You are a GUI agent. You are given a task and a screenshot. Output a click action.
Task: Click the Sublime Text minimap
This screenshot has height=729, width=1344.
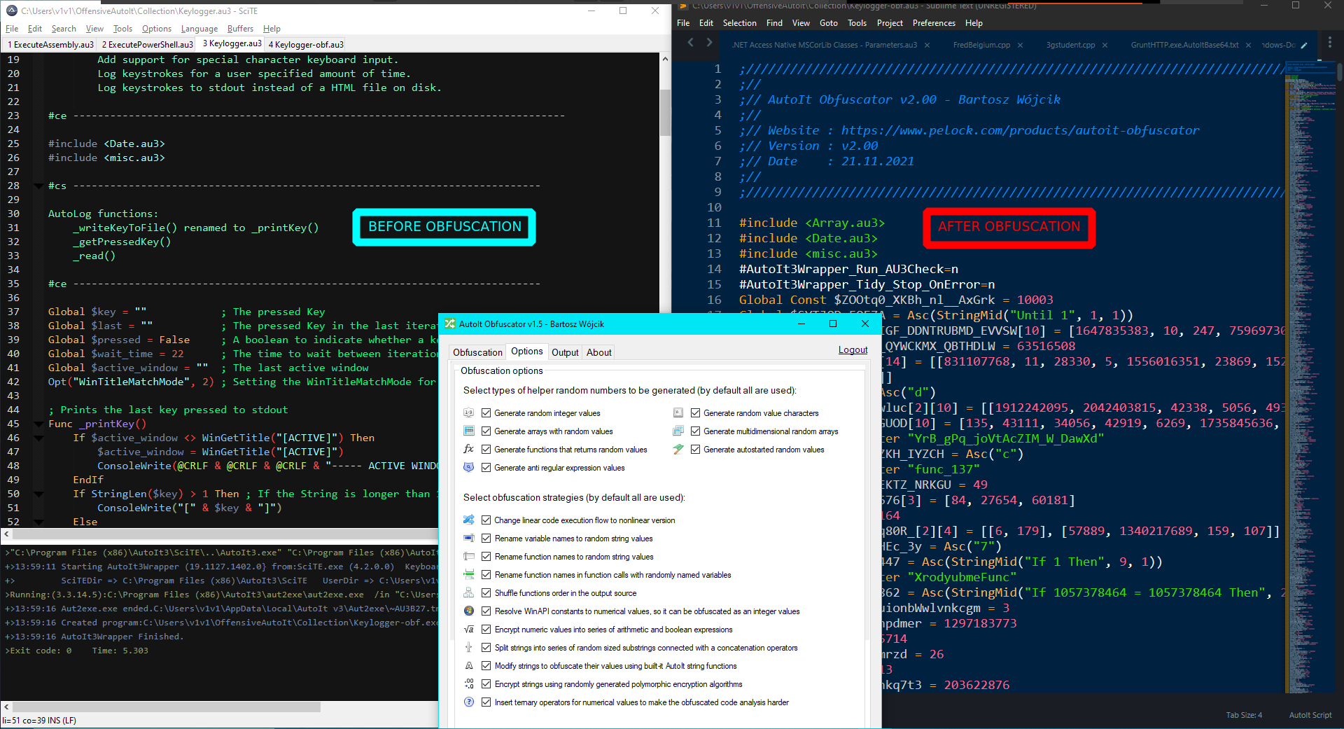pos(1310,375)
